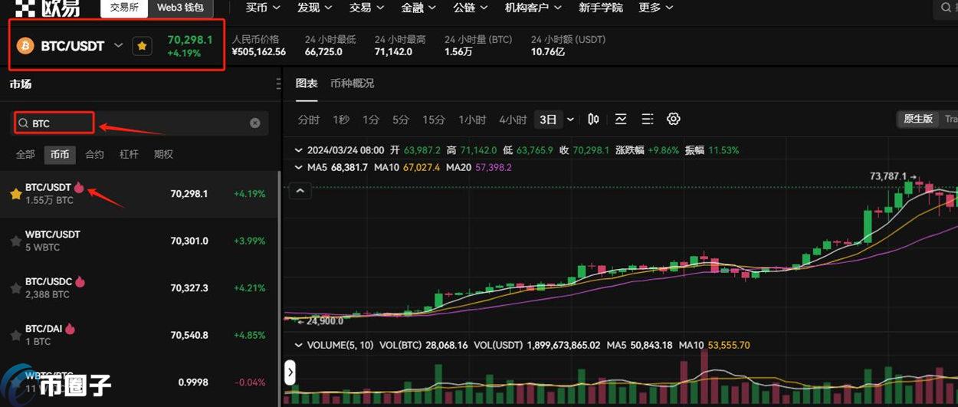Click the 24小时最高 value 71,142.0
Viewport: 958px width, 407px height.
(x=393, y=52)
